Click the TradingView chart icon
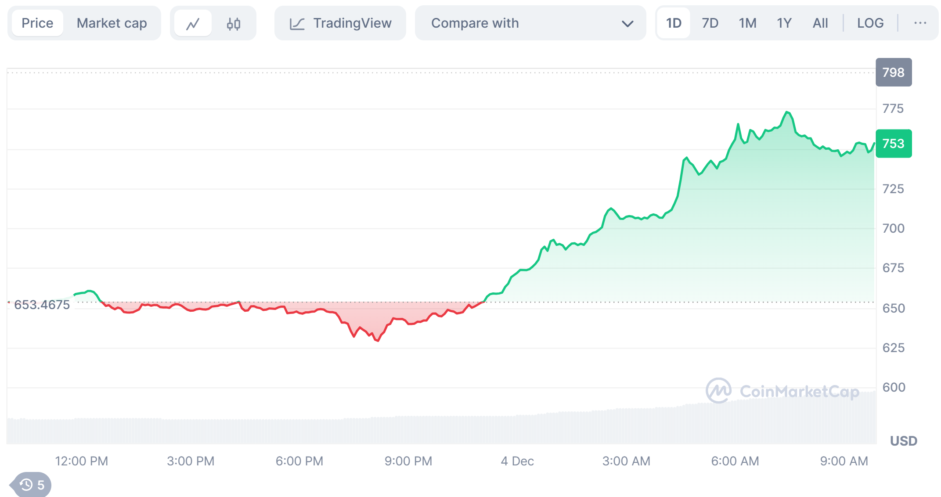Screen dimensions: 941x497 click(297, 24)
